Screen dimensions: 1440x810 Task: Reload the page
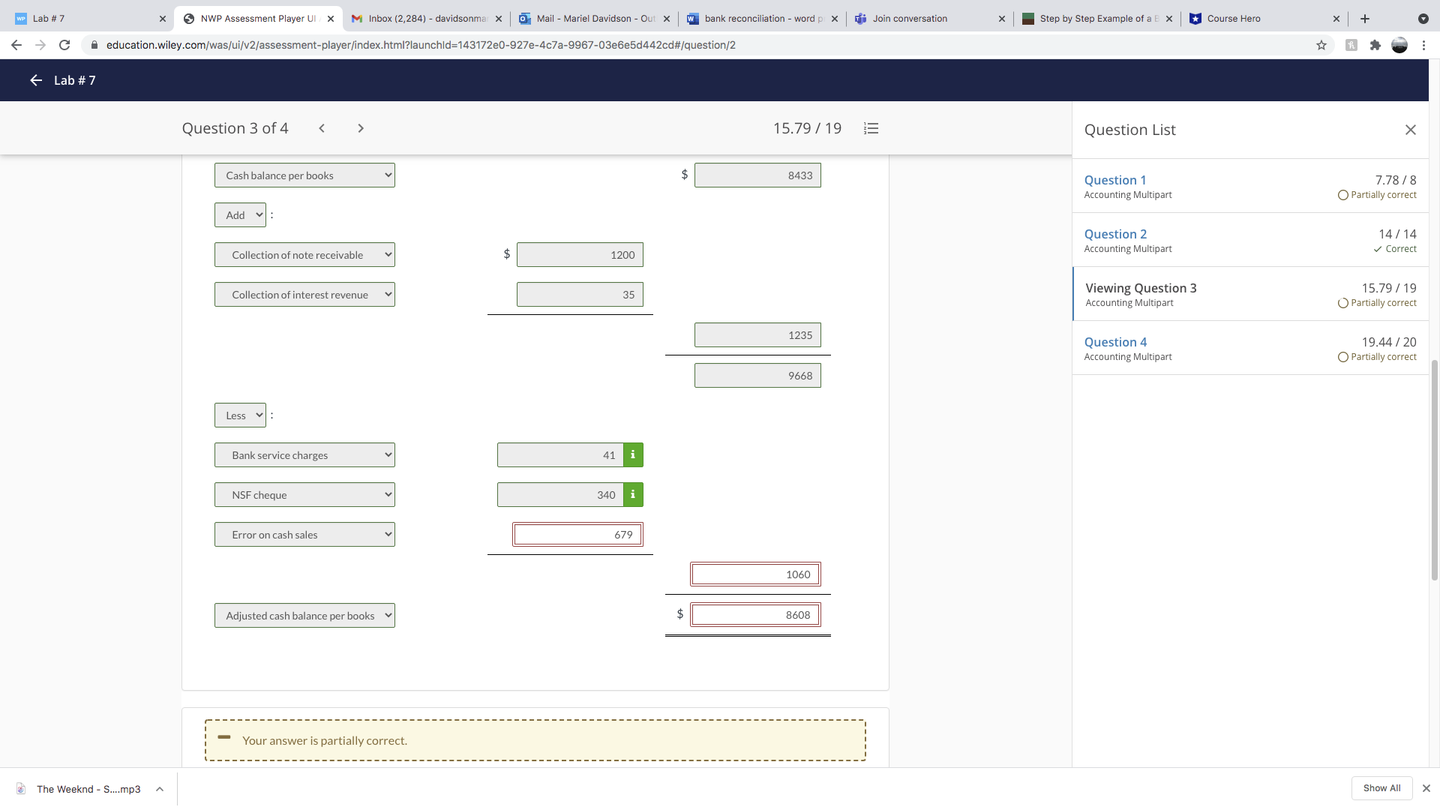click(64, 45)
